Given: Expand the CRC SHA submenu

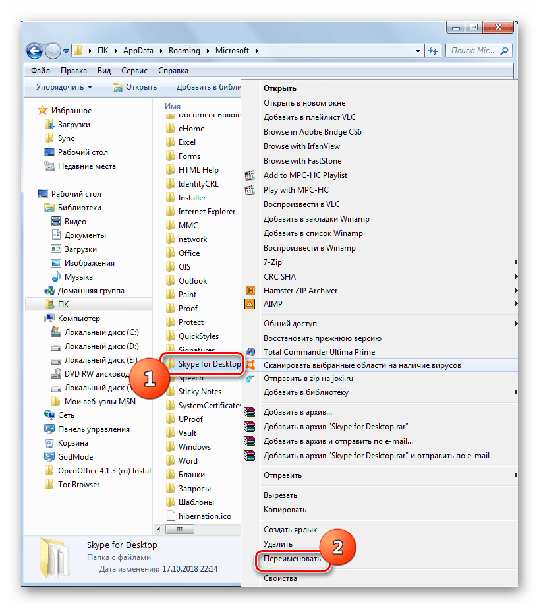Looking at the screenshot, I should tap(516, 277).
